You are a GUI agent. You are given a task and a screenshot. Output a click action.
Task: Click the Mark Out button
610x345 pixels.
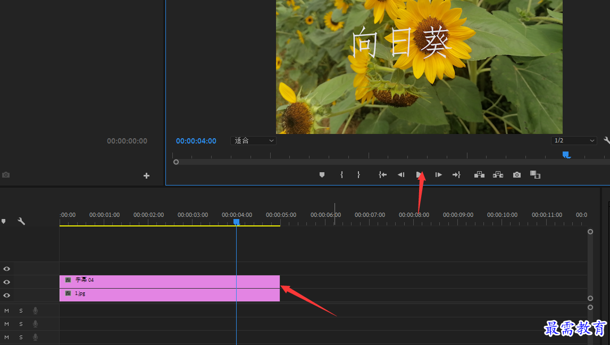click(x=358, y=175)
